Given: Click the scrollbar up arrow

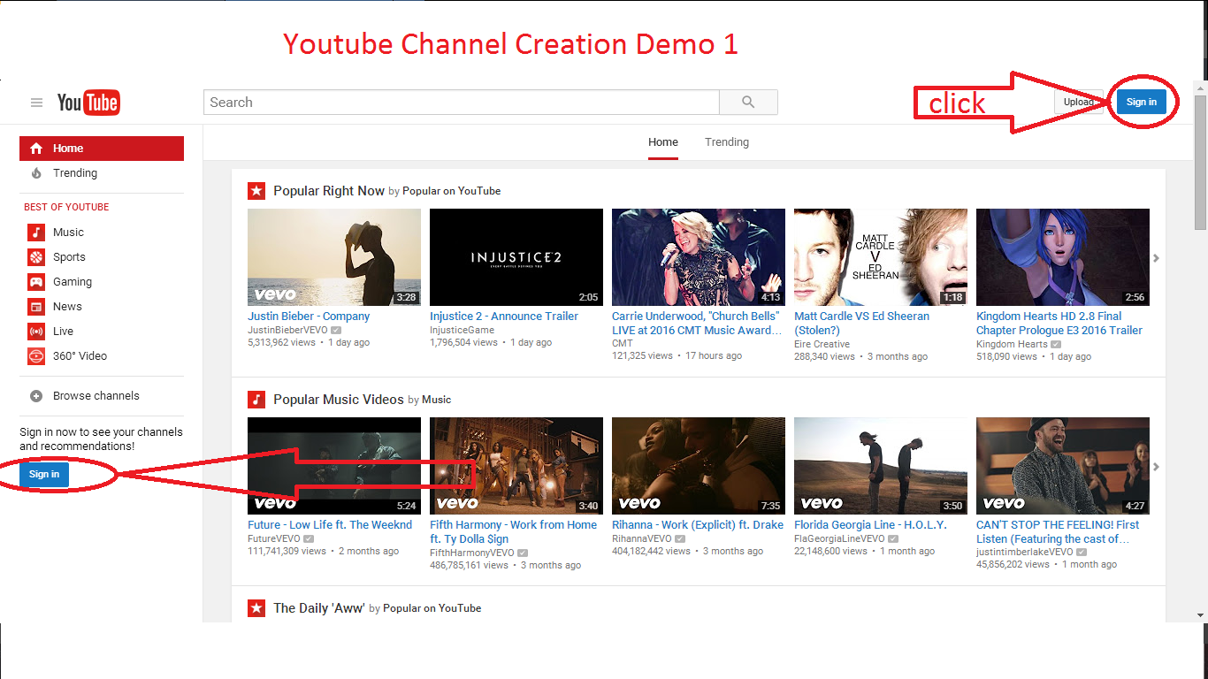Looking at the screenshot, I should click(1201, 88).
